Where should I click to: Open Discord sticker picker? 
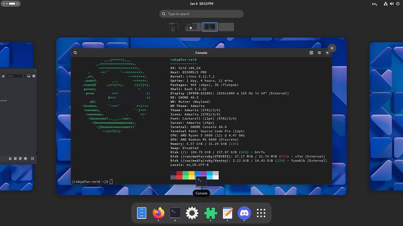20,159
